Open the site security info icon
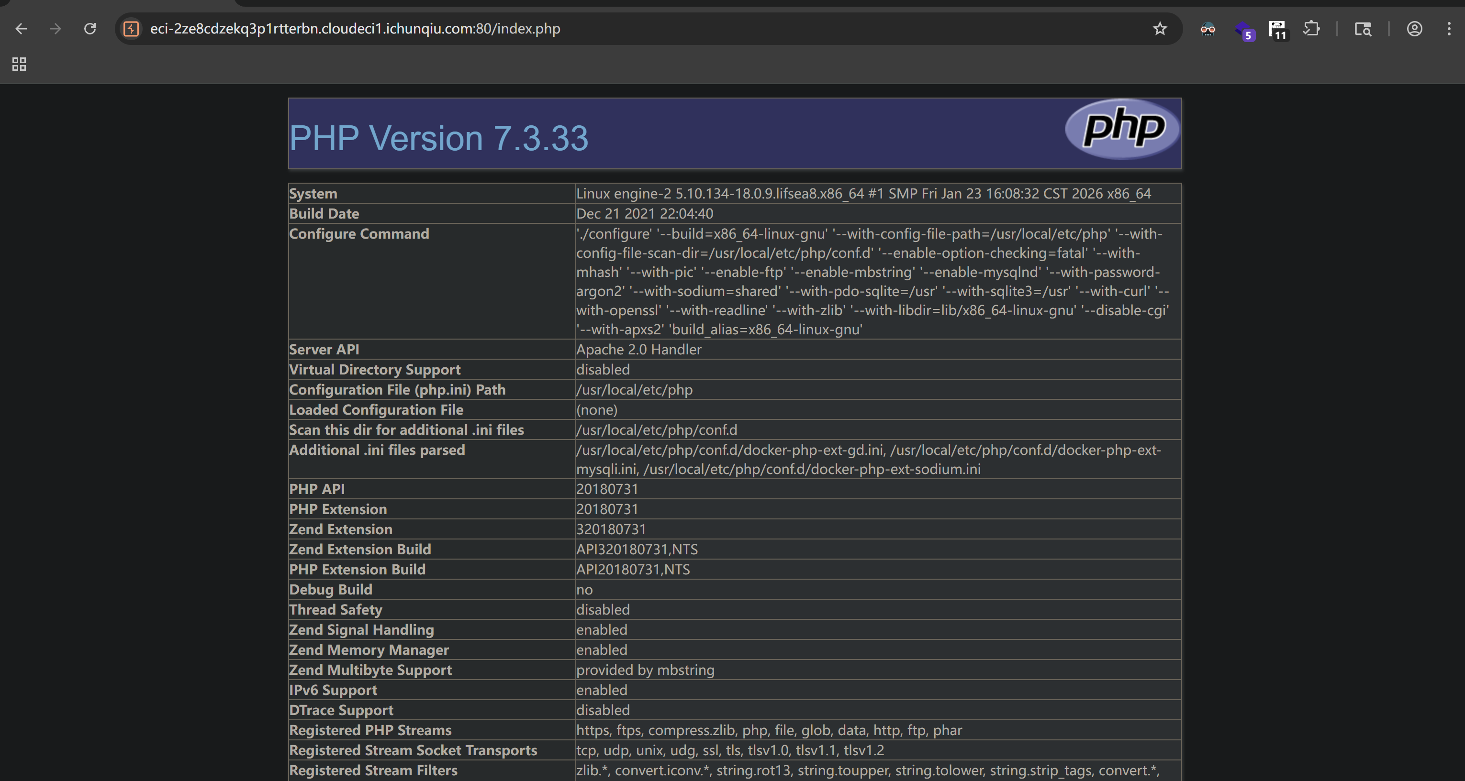 click(131, 28)
